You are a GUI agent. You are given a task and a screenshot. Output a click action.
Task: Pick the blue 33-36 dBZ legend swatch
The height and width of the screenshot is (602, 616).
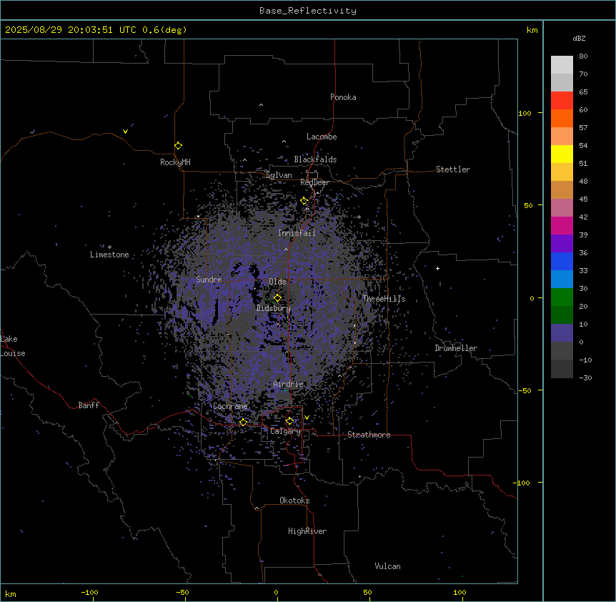[x=562, y=261]
